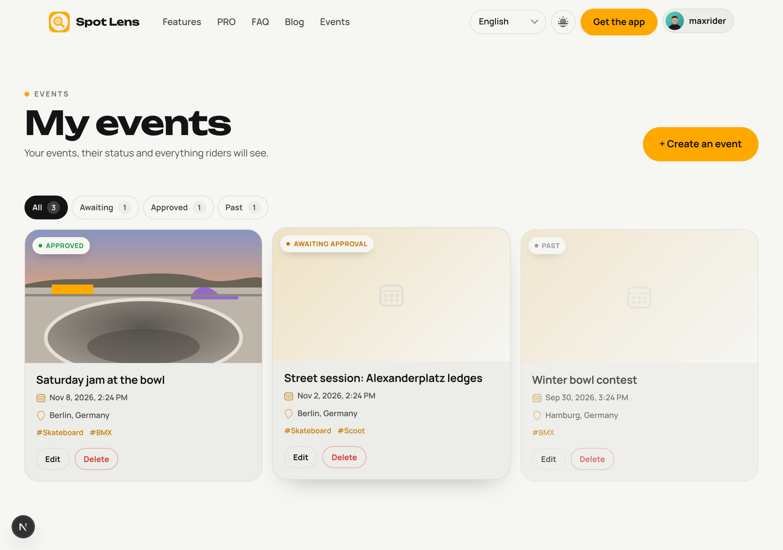The height and width of the screenshot is (550, 783).
Task: Click the Get the app button
Action: (x=619, y=22)
